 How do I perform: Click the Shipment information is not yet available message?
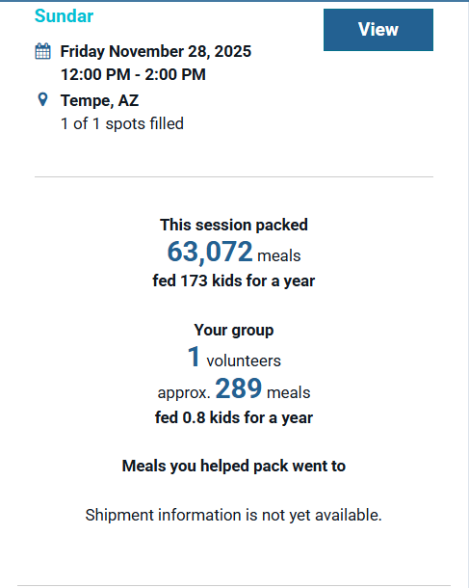tap(233, 516)
